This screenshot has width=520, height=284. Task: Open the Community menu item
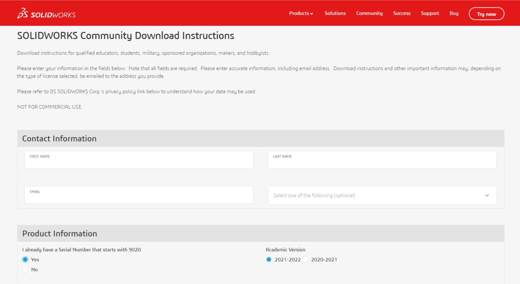[369, 13]
